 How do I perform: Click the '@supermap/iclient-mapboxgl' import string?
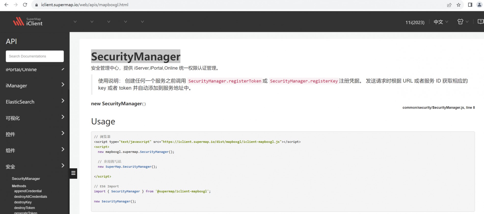(182, 191)
